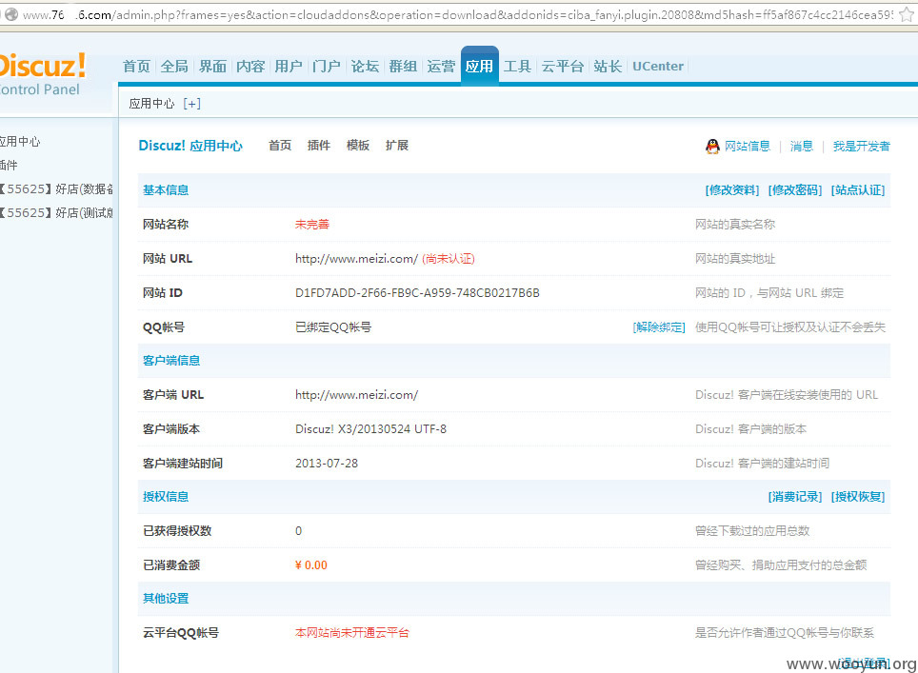Click the 本网站尚未开通云平台 text

point(351,633)
